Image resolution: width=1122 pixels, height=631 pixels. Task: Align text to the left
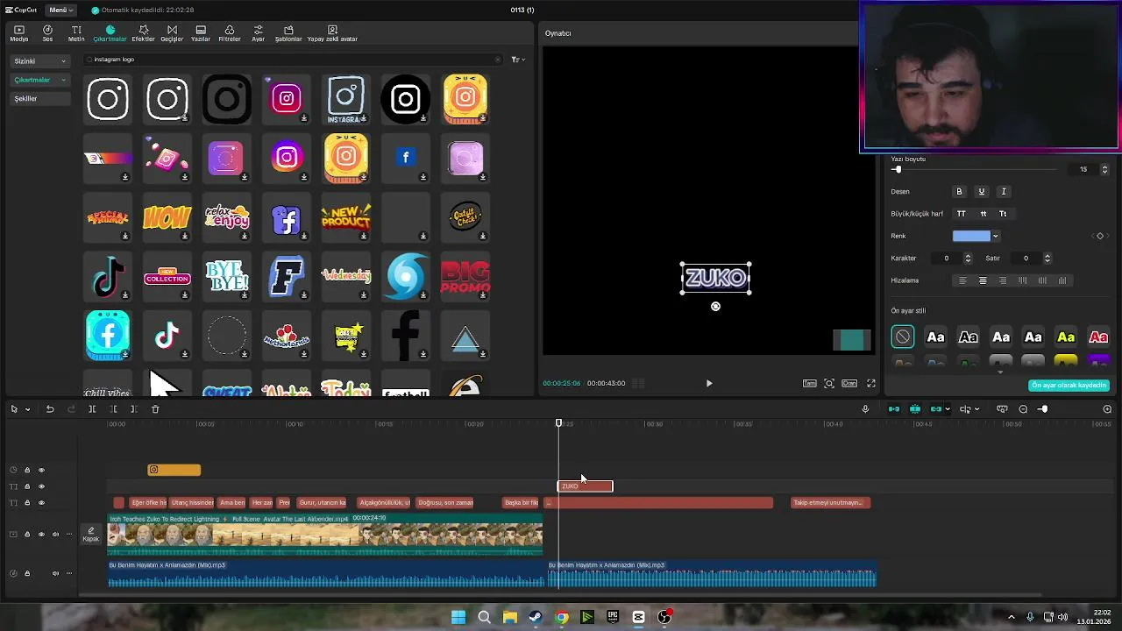click(962, 280)
